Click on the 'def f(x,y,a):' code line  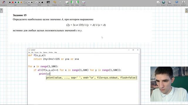click(x=37, y=55)
